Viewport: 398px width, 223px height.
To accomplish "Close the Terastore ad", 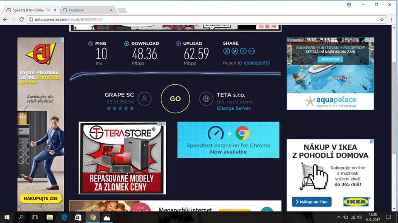I will (164, 124).
